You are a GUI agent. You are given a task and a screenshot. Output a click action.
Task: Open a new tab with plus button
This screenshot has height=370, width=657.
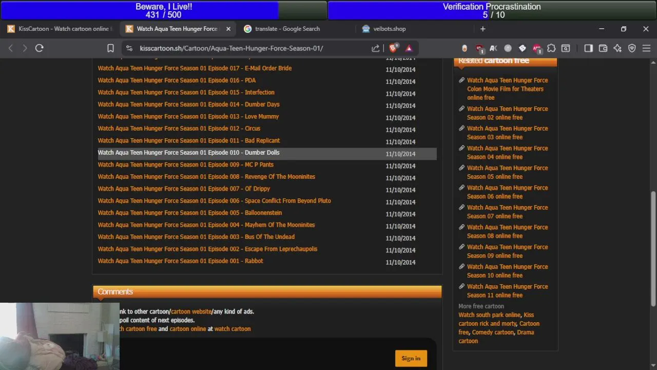click(x=482, y=29)
